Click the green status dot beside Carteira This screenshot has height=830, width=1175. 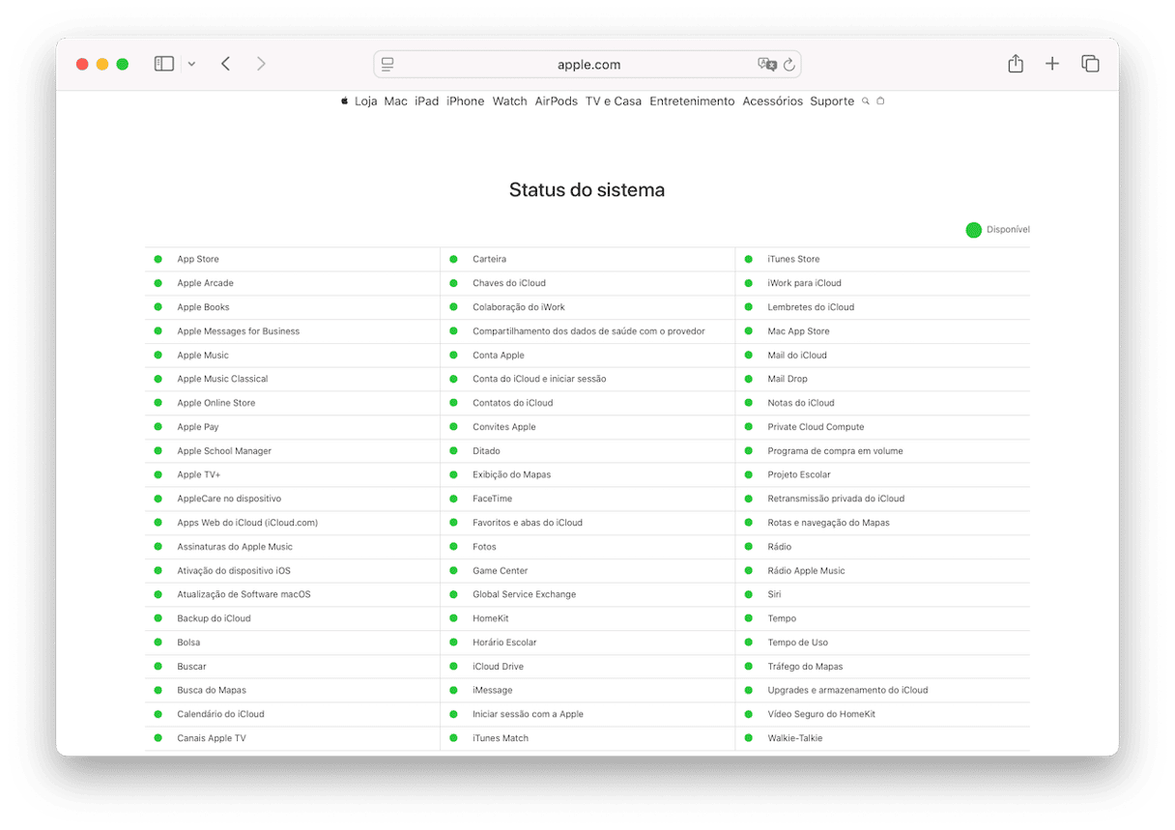coord(453,259)
